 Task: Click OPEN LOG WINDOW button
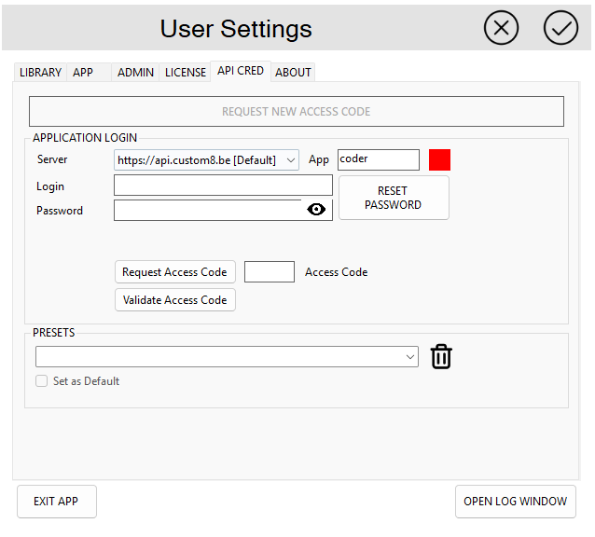click(516, 502)
